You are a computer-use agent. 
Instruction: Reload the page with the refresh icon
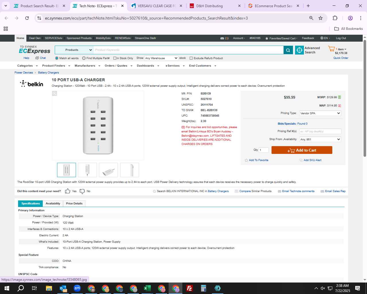pos(27,18)
